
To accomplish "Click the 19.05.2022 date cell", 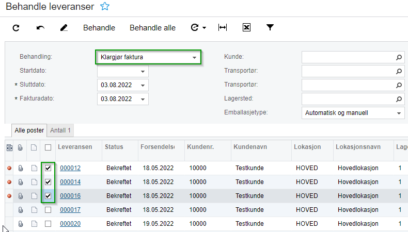I will tap(158, 224).
